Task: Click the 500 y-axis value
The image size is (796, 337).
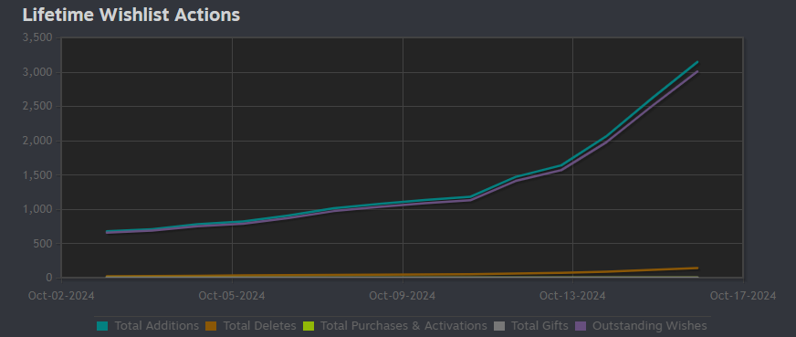Action: point(42,244)
